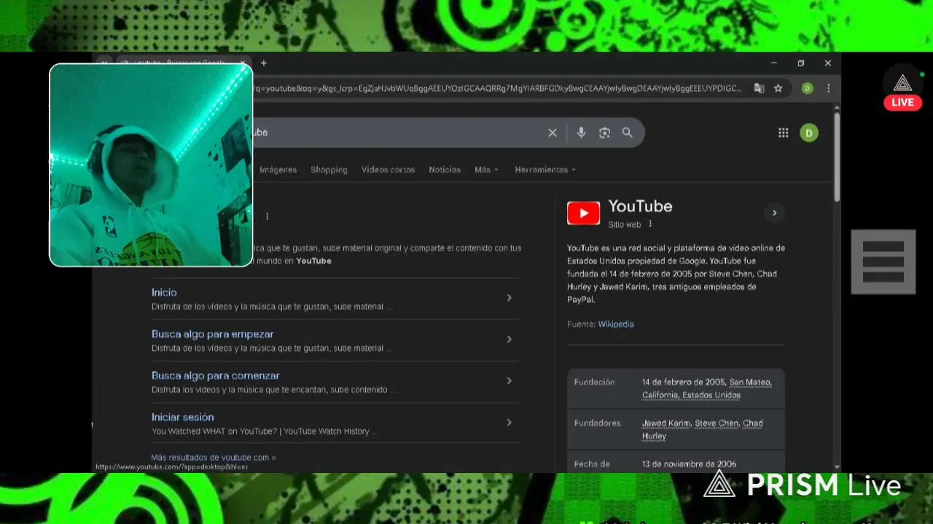The height and width of the screenshot is (524, 933).
Task: Switch to the Imágenes tab
Action: [x=278, y=170]
